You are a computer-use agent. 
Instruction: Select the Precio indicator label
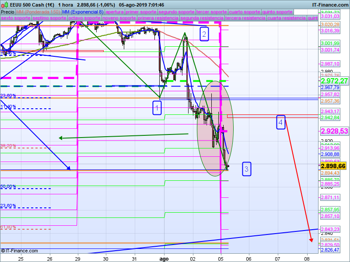[x=7, y=12]
